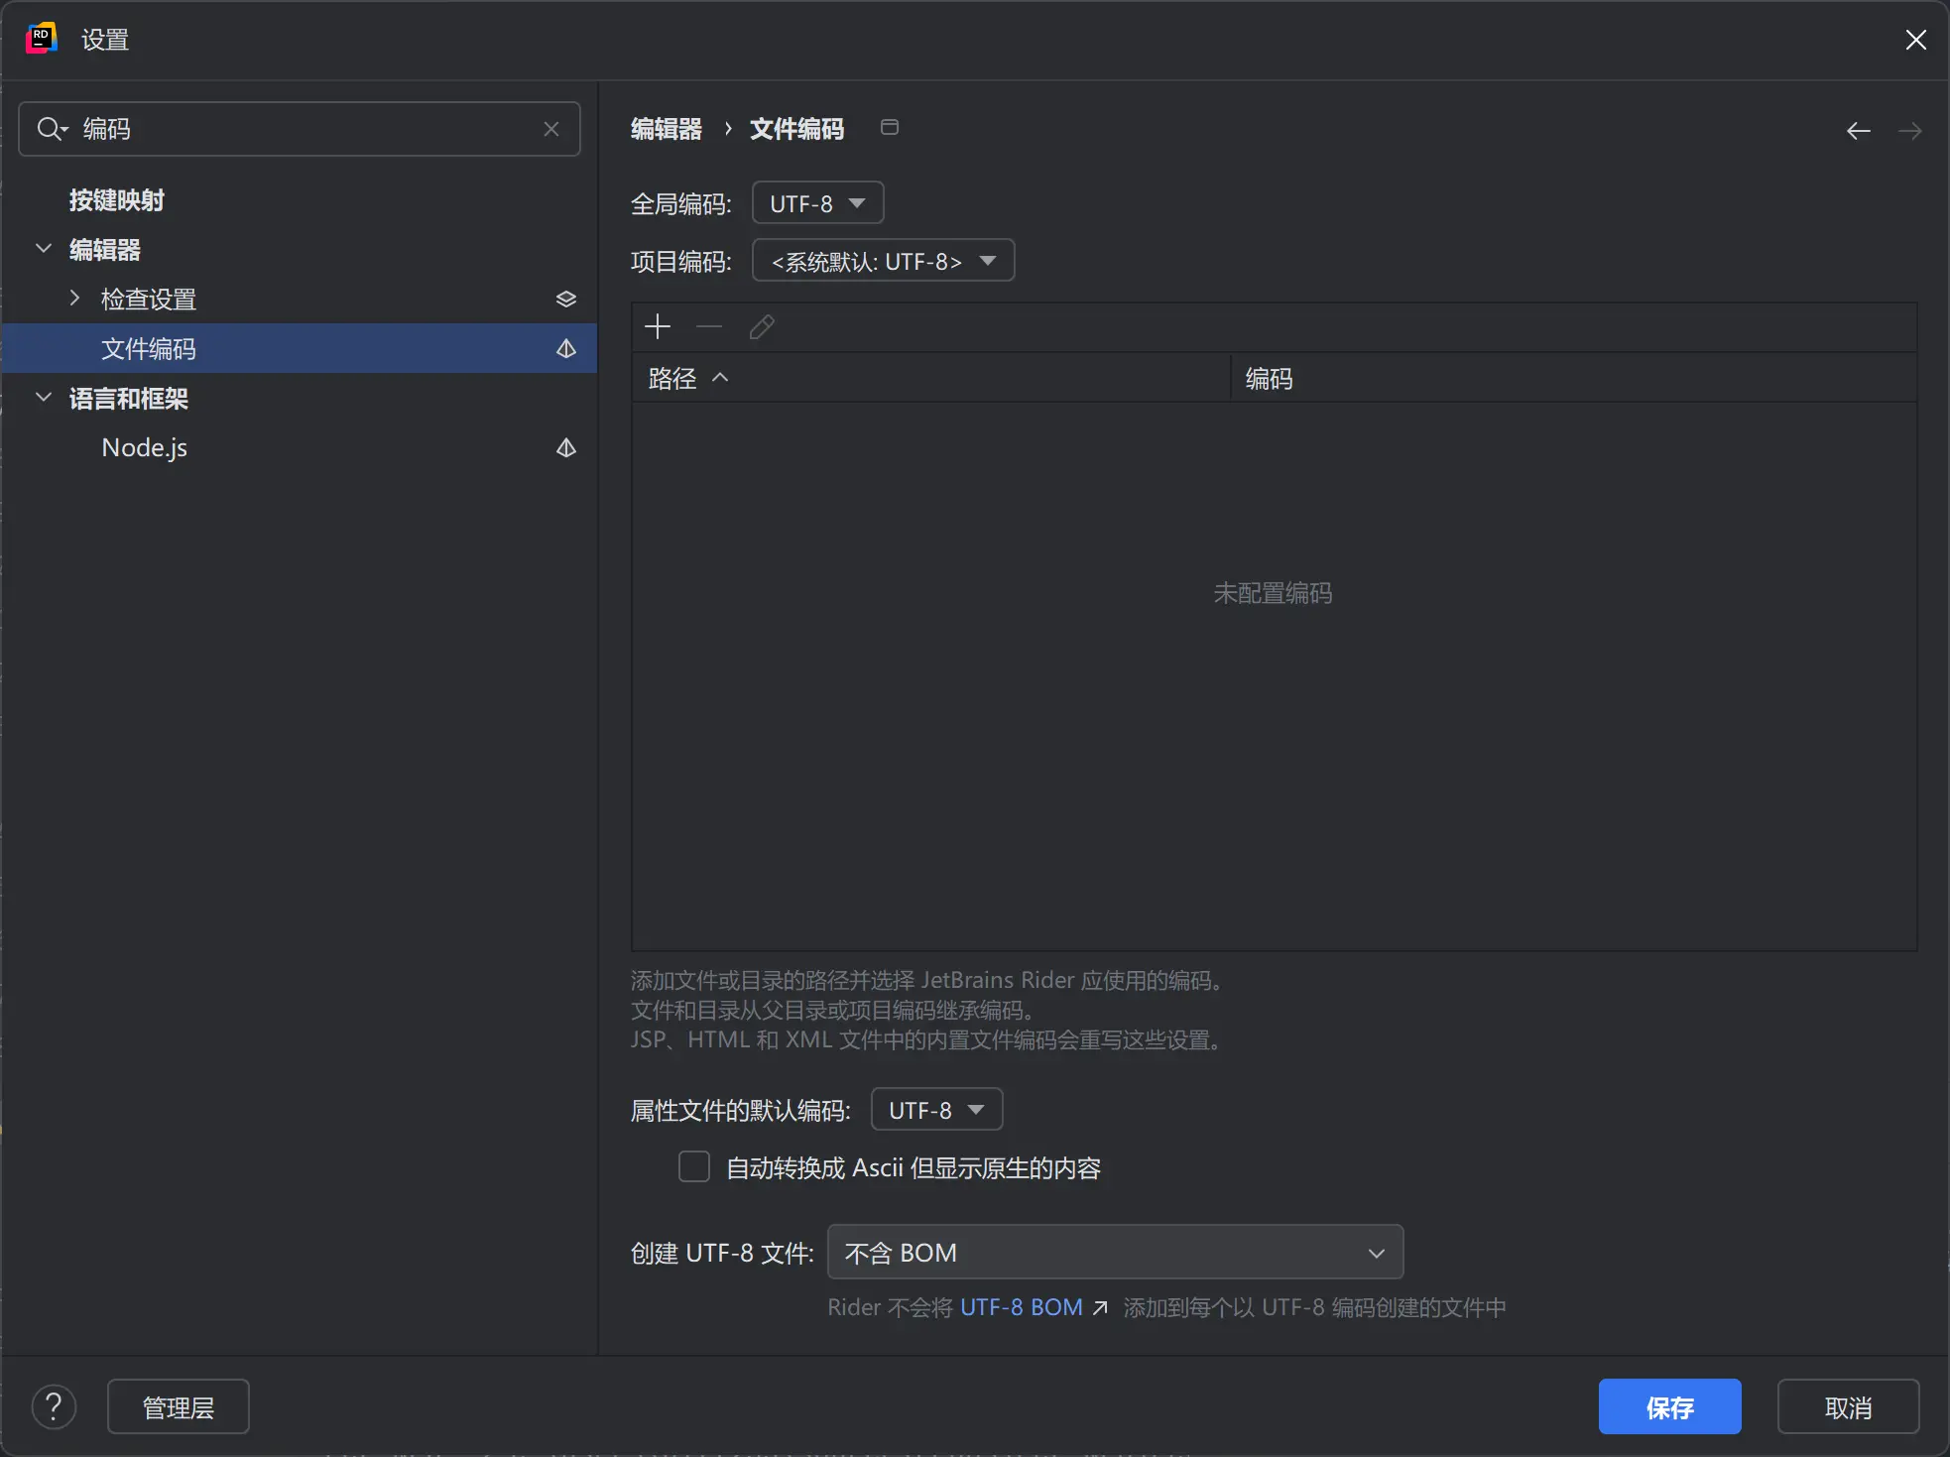The image size is (1950, 1457).
Task: Click the back arrow in the settings header
Action: pyautogui.click(x=1859, y=130)
